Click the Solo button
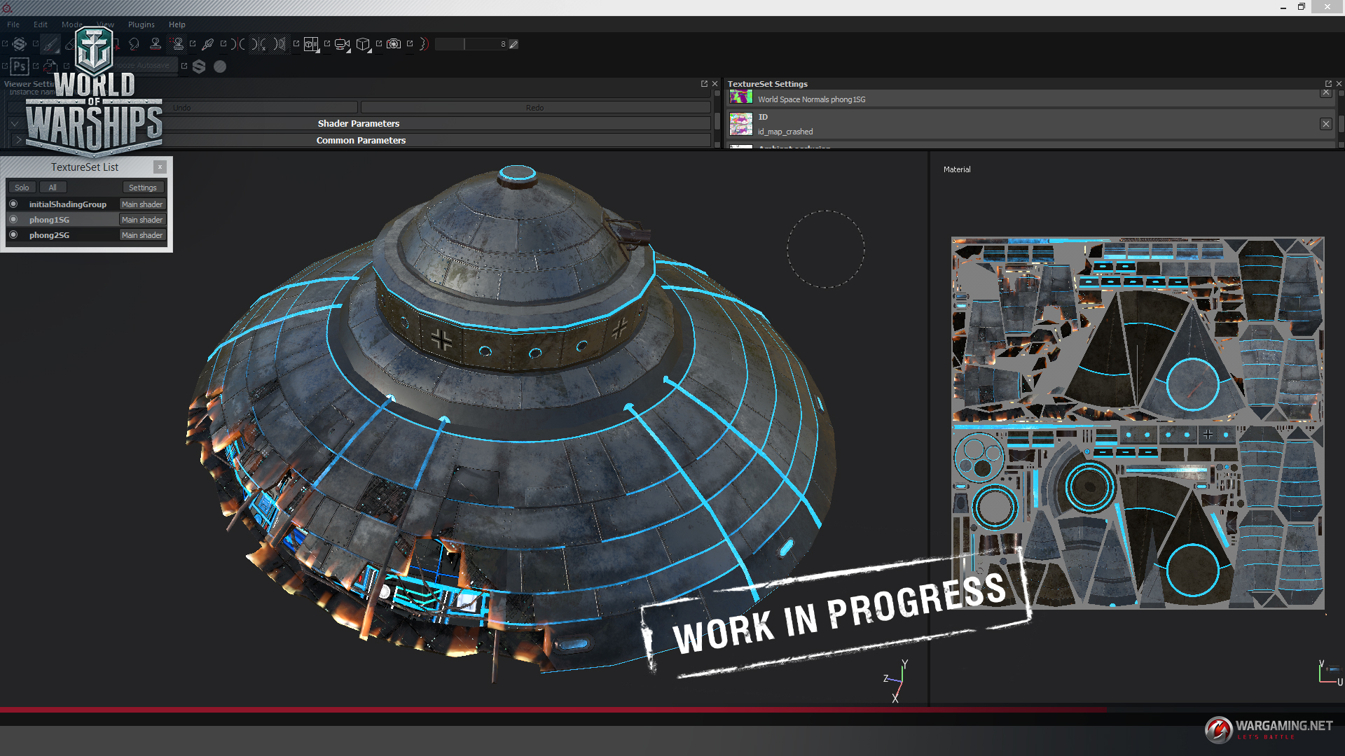 pos(22,188)
